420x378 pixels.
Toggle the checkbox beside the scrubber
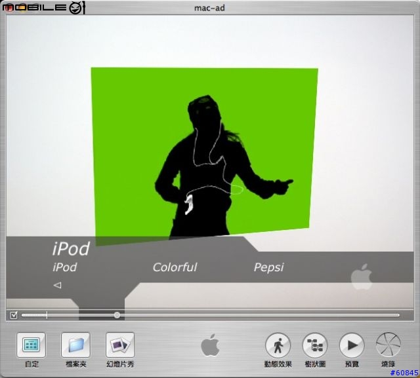point(13,315)
